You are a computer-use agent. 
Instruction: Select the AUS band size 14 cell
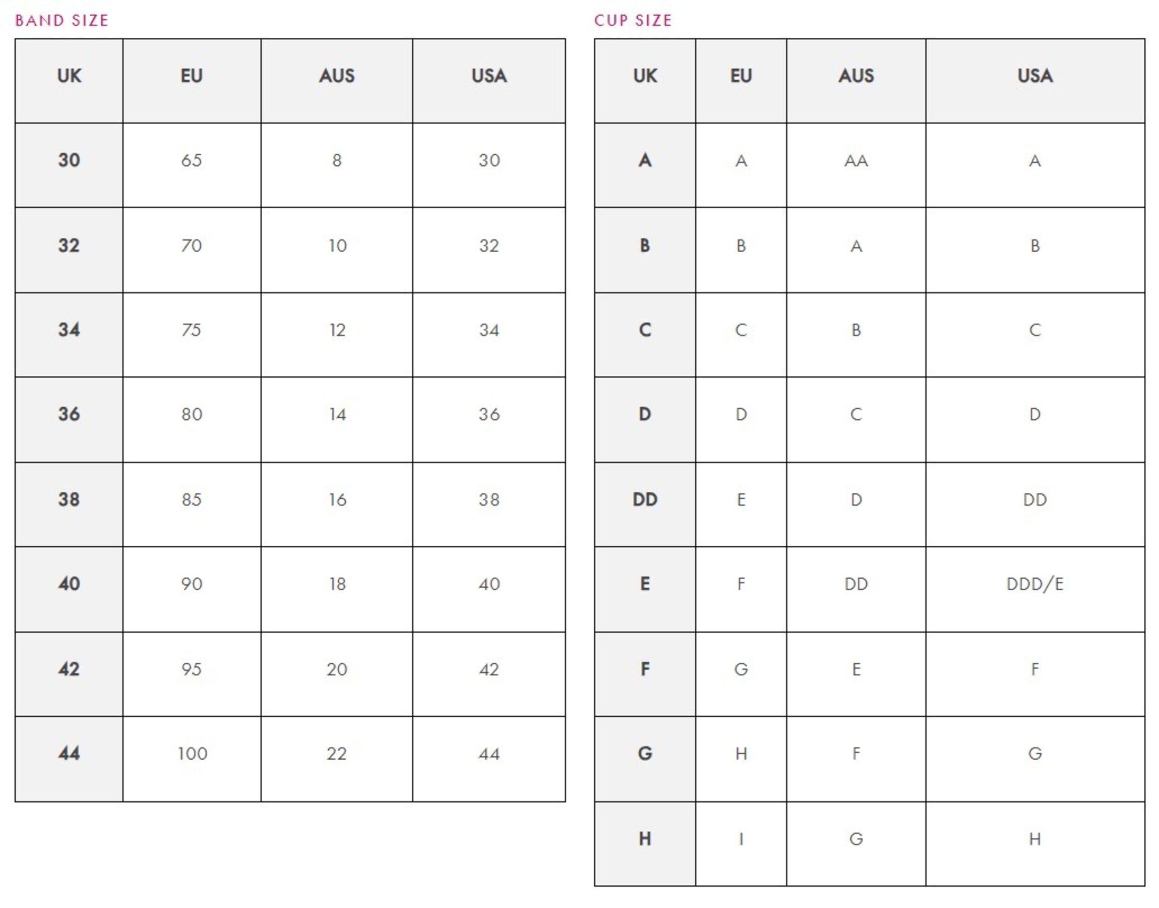[337, 414]
